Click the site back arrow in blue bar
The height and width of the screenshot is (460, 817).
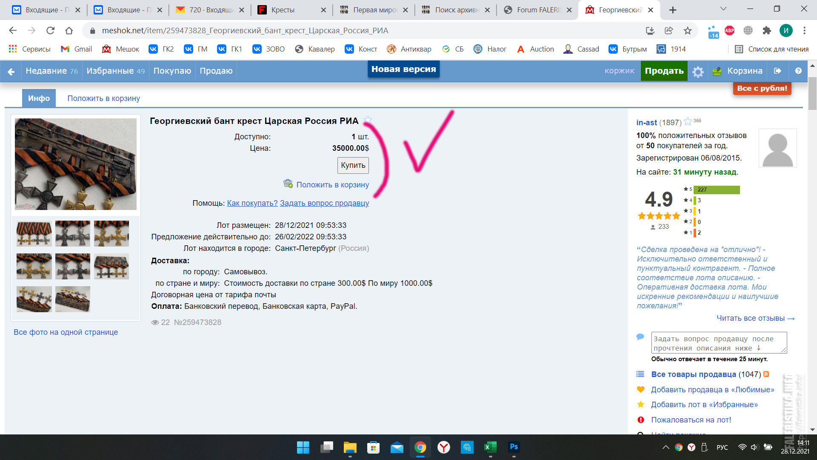(x=11, y=72)
